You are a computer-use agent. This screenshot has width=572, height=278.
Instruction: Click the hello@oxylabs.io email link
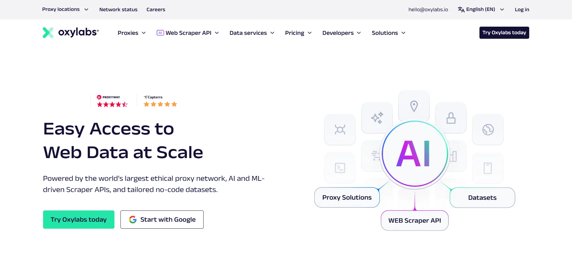pos(428,9)
